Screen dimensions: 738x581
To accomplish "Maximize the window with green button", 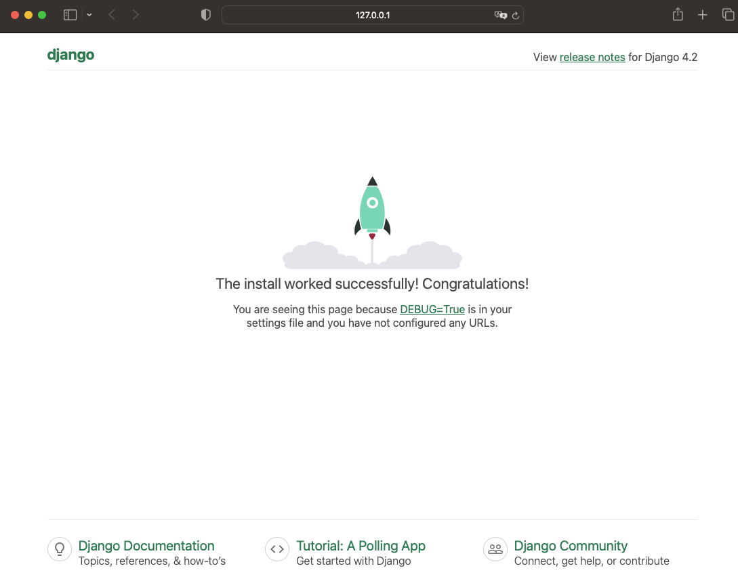I will pos(42,15).
